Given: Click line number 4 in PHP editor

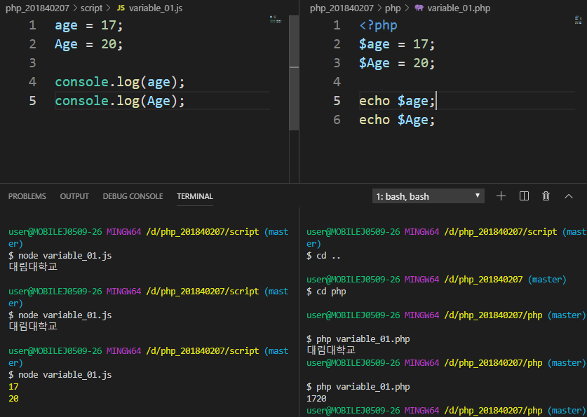Looking at the screenshot, I should (x=337, y=82).
